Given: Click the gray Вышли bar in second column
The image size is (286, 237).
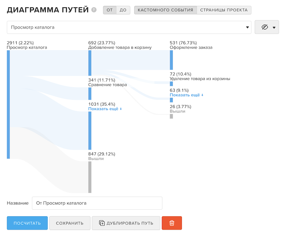Looking at the screenshot, I should coord(90,177).
